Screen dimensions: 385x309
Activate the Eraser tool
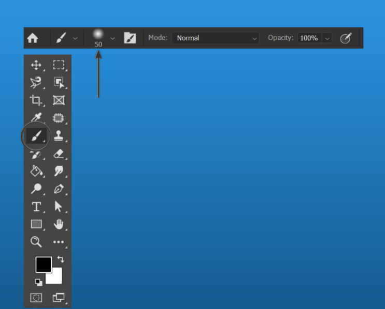pyautogui.click(x=59, y=154)
